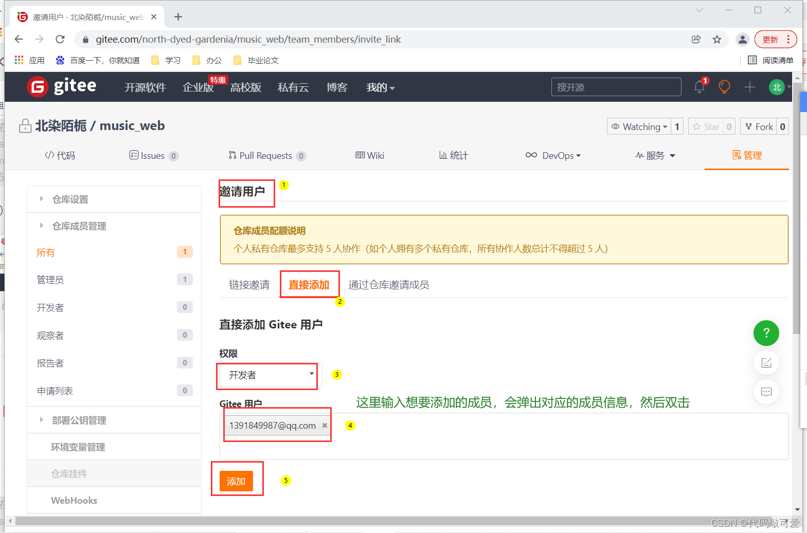Screen dimensions: 807x533
Task: Reload the page with browser refresh icon
Action: click(60, 40)
